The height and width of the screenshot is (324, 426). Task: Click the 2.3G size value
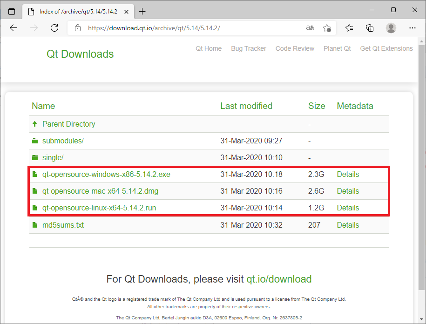(x=316, y=175)
